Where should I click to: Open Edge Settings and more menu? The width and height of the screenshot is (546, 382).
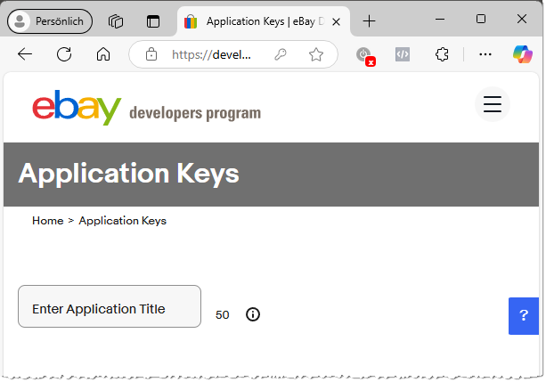click(x=485, y=54)
